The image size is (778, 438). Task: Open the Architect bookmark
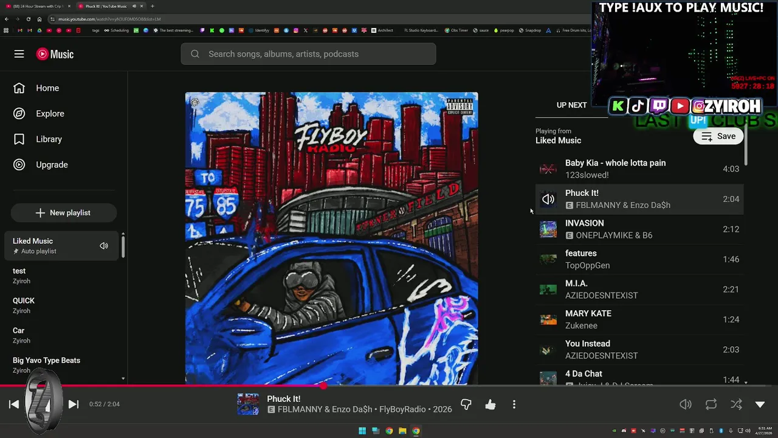coord(382,30)
